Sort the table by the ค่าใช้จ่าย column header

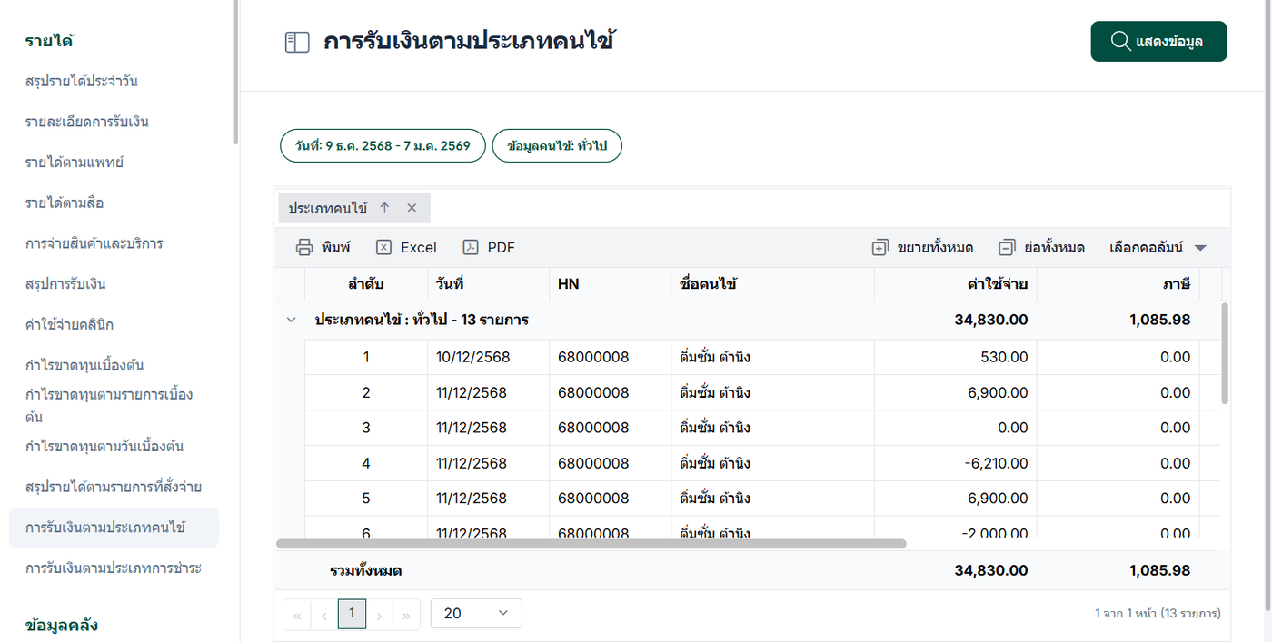997,284
